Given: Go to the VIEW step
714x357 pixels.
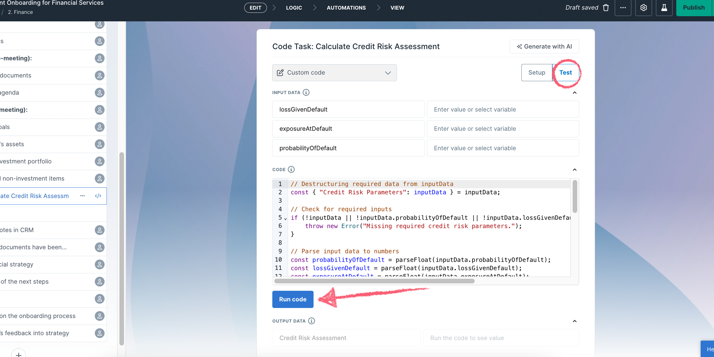Looking at the screenshot, I should pos(397,8).
